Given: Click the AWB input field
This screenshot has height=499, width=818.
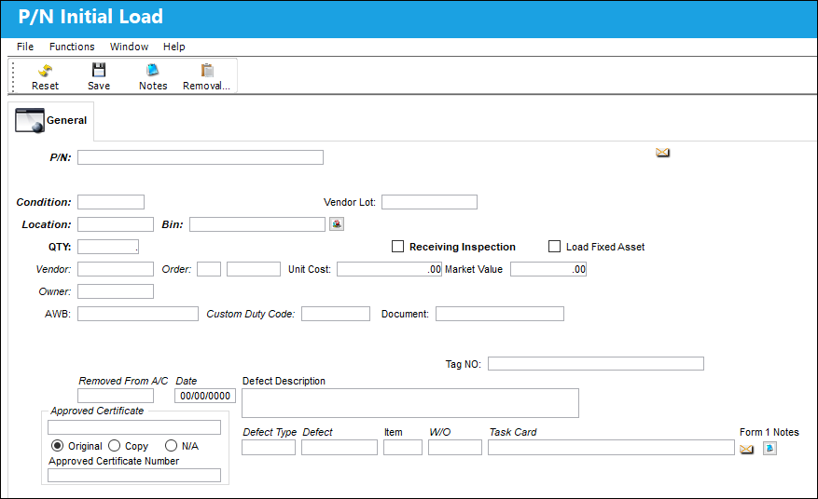Looking at the screenshot, I should [x=138, y=314].
